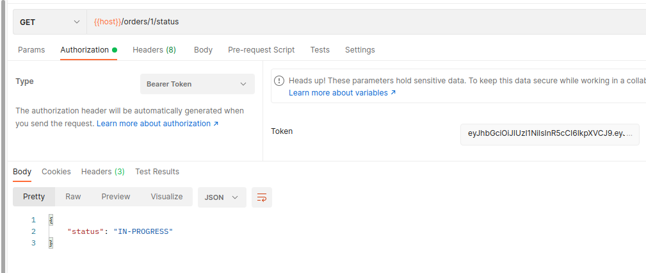
Task: Open the JSON format dropdown
Action: point(222,197)
